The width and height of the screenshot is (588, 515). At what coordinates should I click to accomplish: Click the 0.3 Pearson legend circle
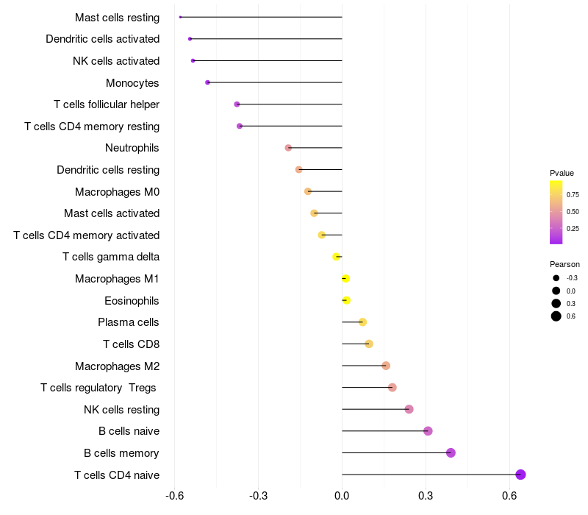tap(556, 303)
